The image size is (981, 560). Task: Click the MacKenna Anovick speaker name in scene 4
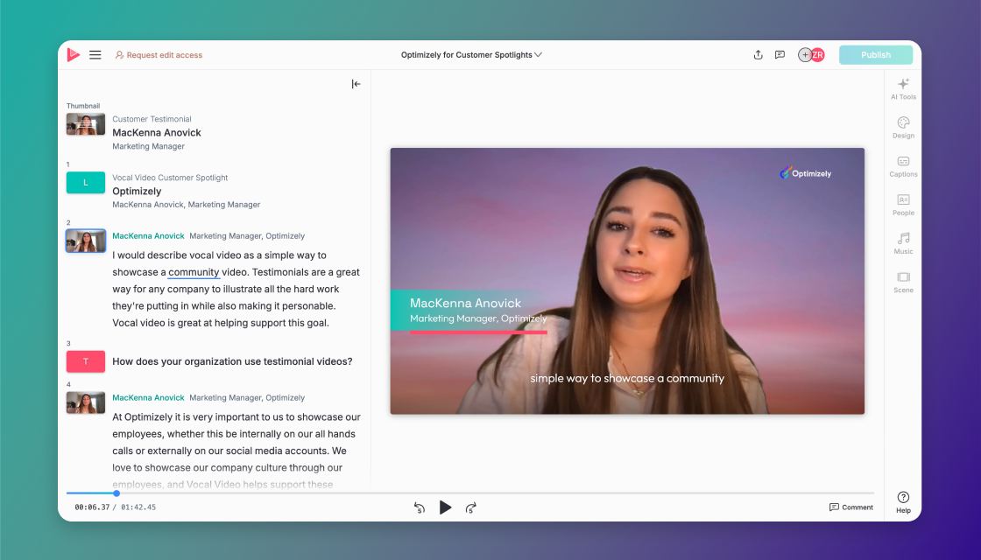click(x=148, y=397)
